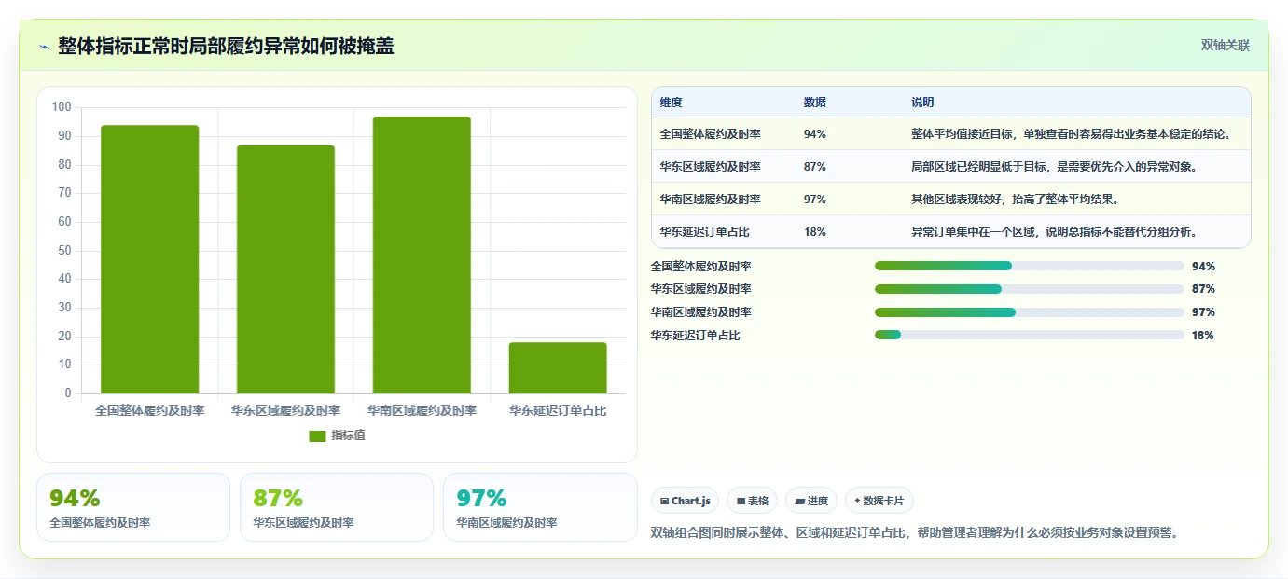Toggle the 指标值 legend color box

point(317,435)
